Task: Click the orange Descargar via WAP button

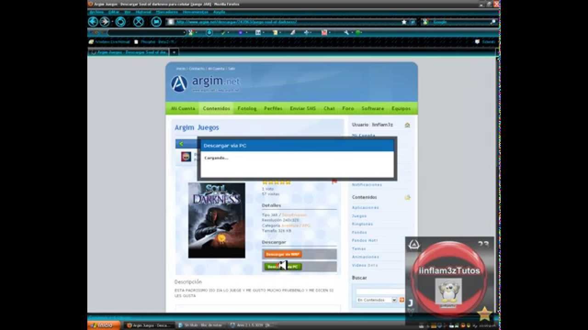Action: (x=283, y=254)
